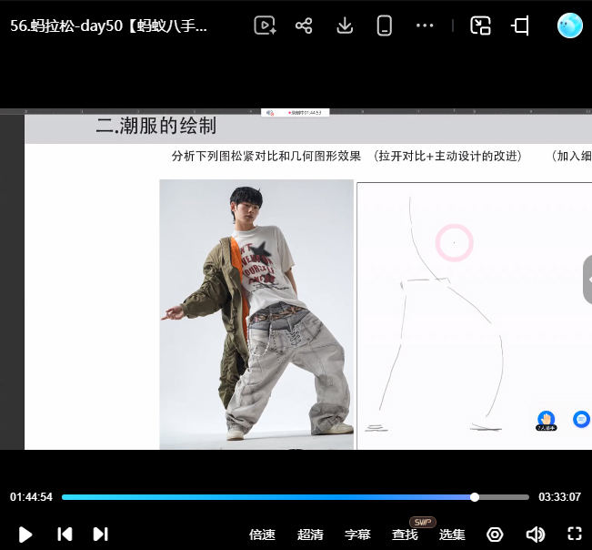Image resolution: width=592 pixels, height=550 pixels.
Task: Play the video
Action: click(x=25, y=535)
